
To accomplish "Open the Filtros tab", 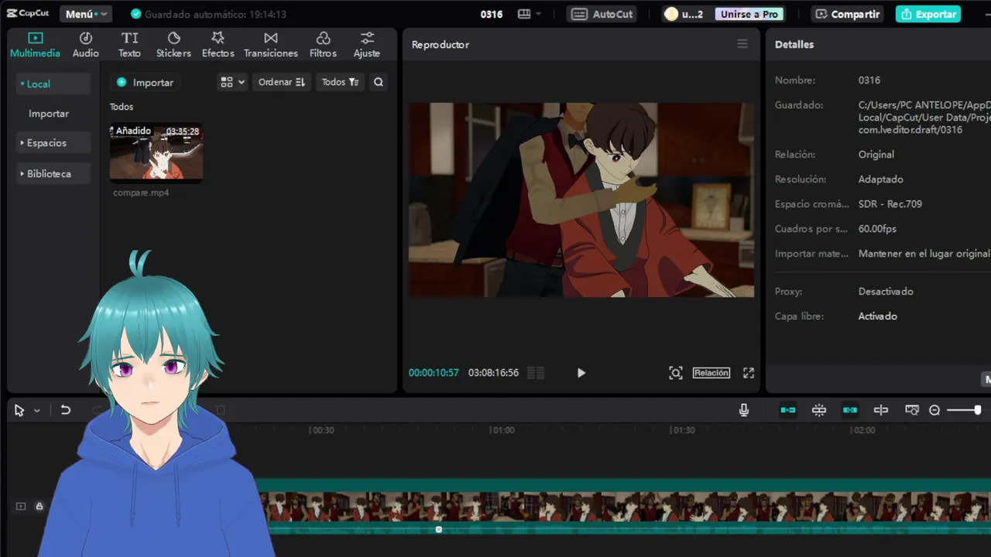I will pos(323,45).
